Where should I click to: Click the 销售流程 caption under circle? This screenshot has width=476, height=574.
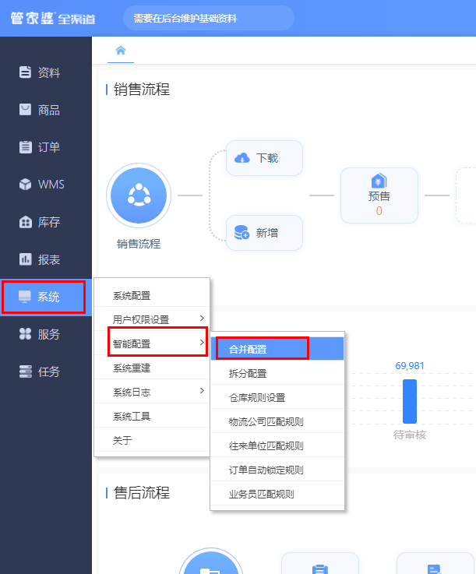[x=139, y=244]
